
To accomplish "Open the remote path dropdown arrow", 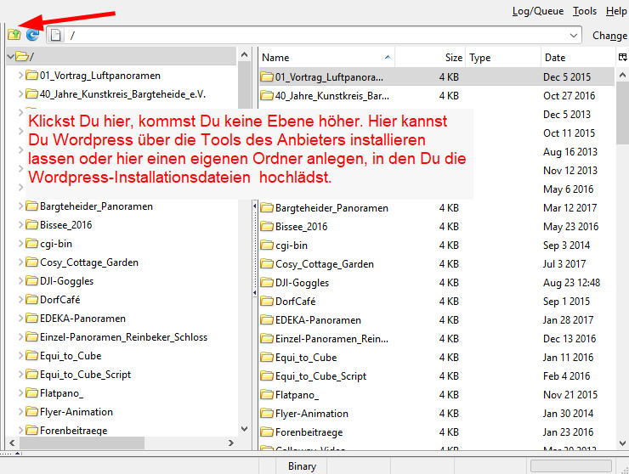I will (575, 36).
